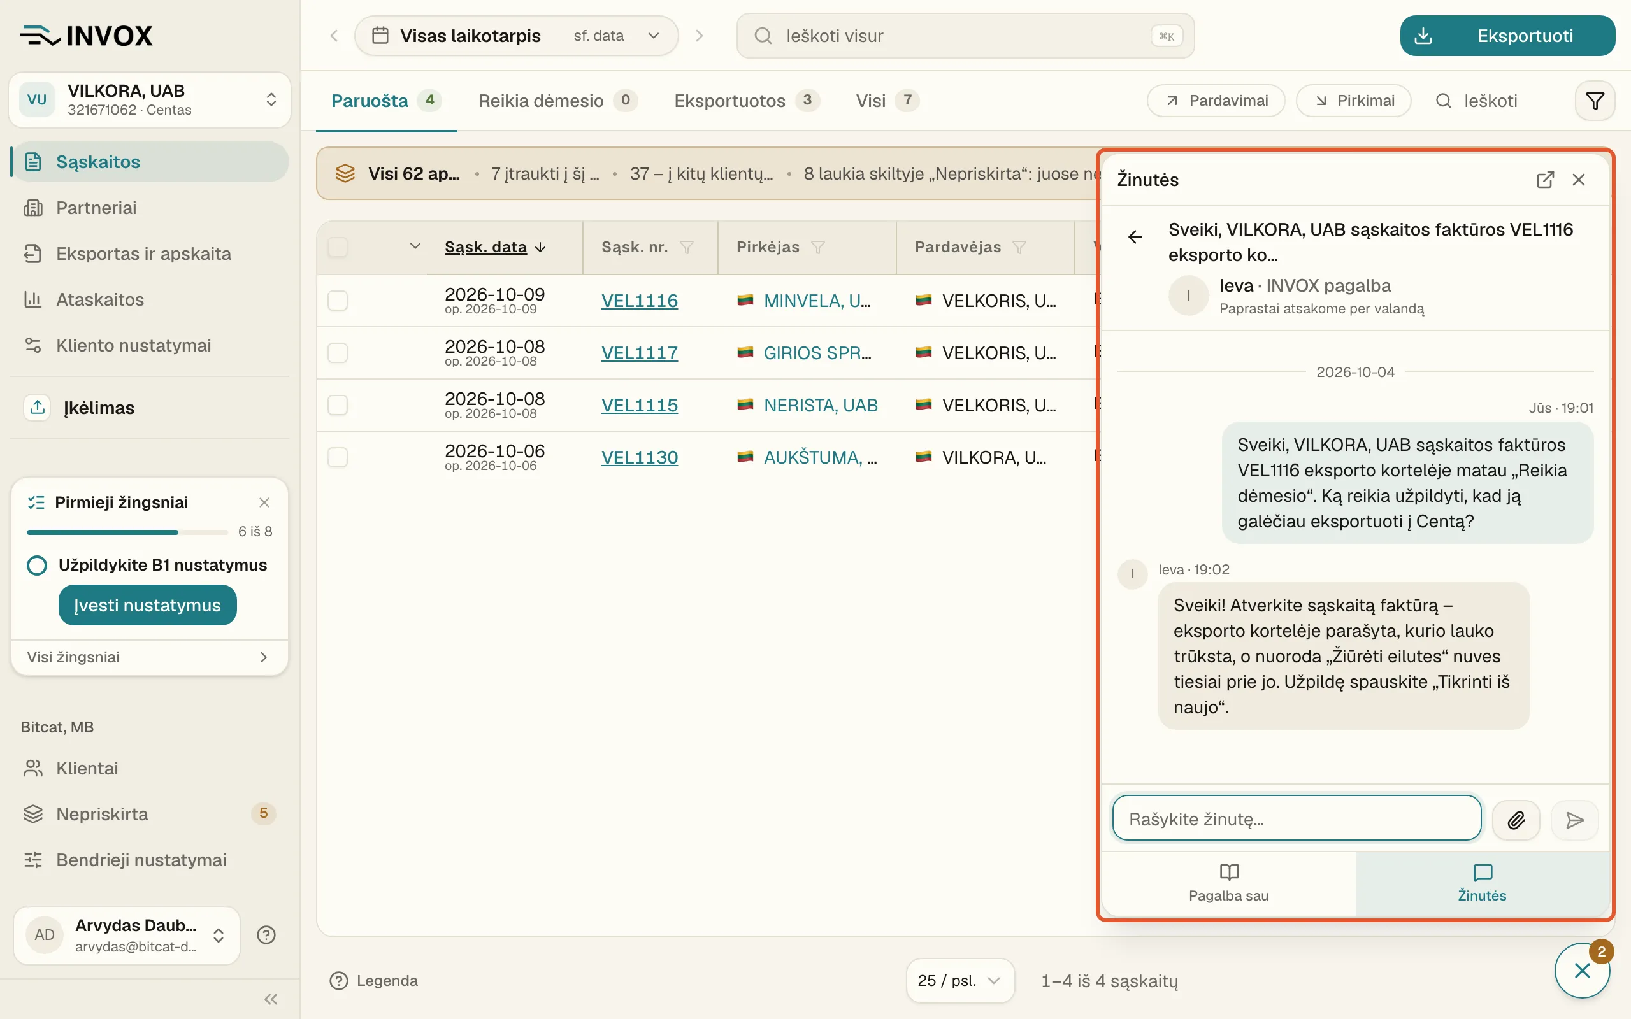Mark Užpildykite B1 nustatymus step circle
1631x1019 pixels.
click(x=37, y=565)
